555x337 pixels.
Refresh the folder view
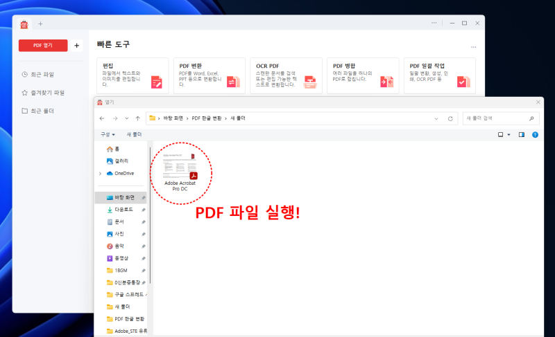coord(450,118)
